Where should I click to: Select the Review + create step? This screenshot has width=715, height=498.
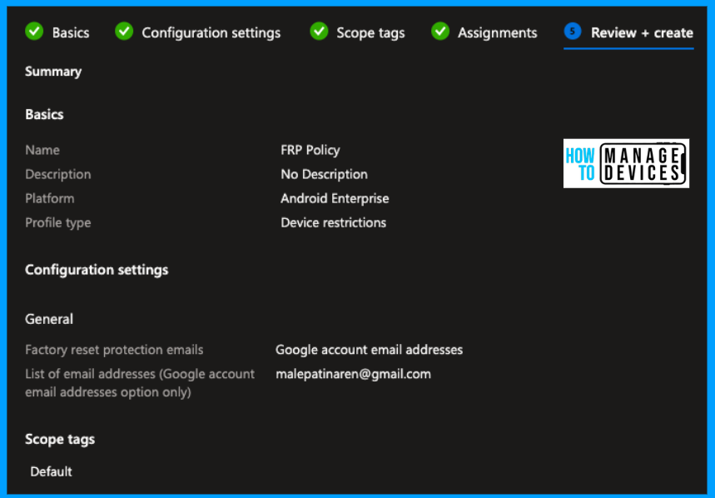642,32
